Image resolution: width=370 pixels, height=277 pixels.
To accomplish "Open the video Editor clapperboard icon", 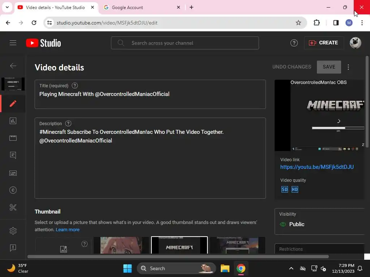I will point(13,138).
